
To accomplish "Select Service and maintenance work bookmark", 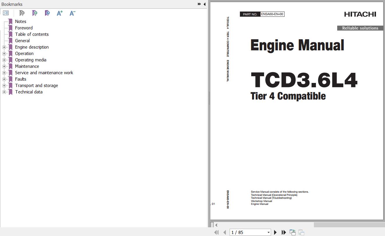I will point(44,73).
